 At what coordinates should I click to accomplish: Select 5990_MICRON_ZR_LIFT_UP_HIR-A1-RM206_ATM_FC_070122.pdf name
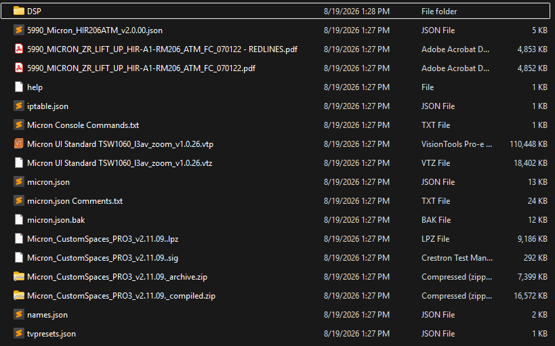tap(141, 68)
